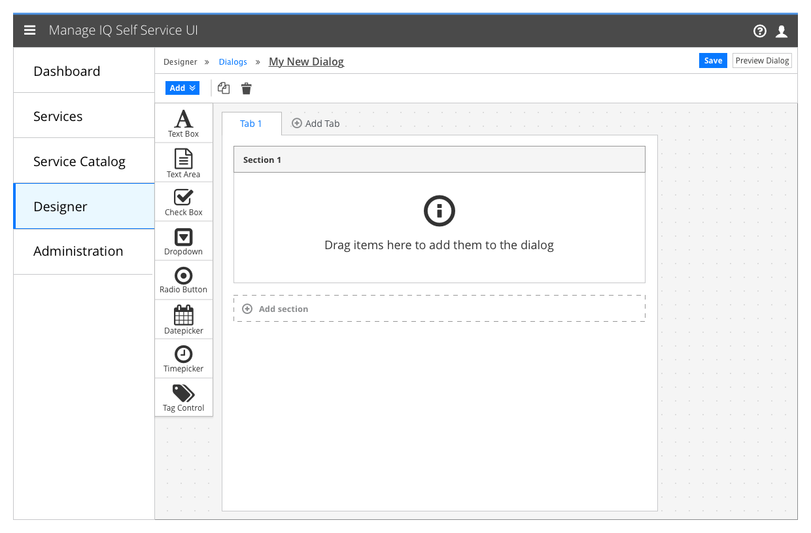
Task: Save the dialog
Action: pos(713,60)
